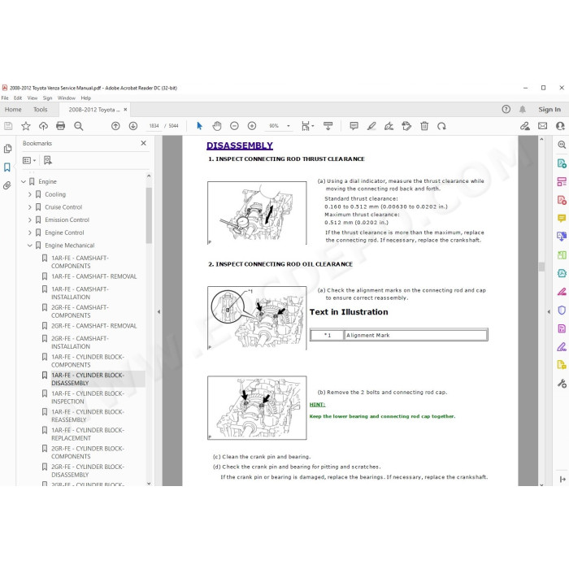The image size is (569, 569).
Task: Upload file to cloud icon
Action: (43, 126)
